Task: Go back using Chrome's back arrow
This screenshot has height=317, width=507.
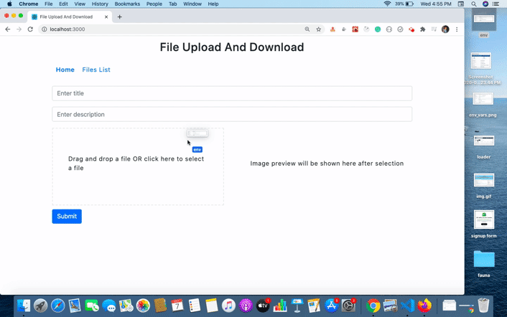Action: (8, 29)
